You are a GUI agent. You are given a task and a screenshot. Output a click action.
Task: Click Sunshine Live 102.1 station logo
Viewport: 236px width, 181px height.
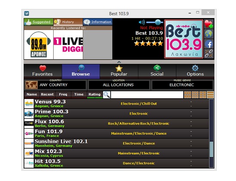(29, 143)
